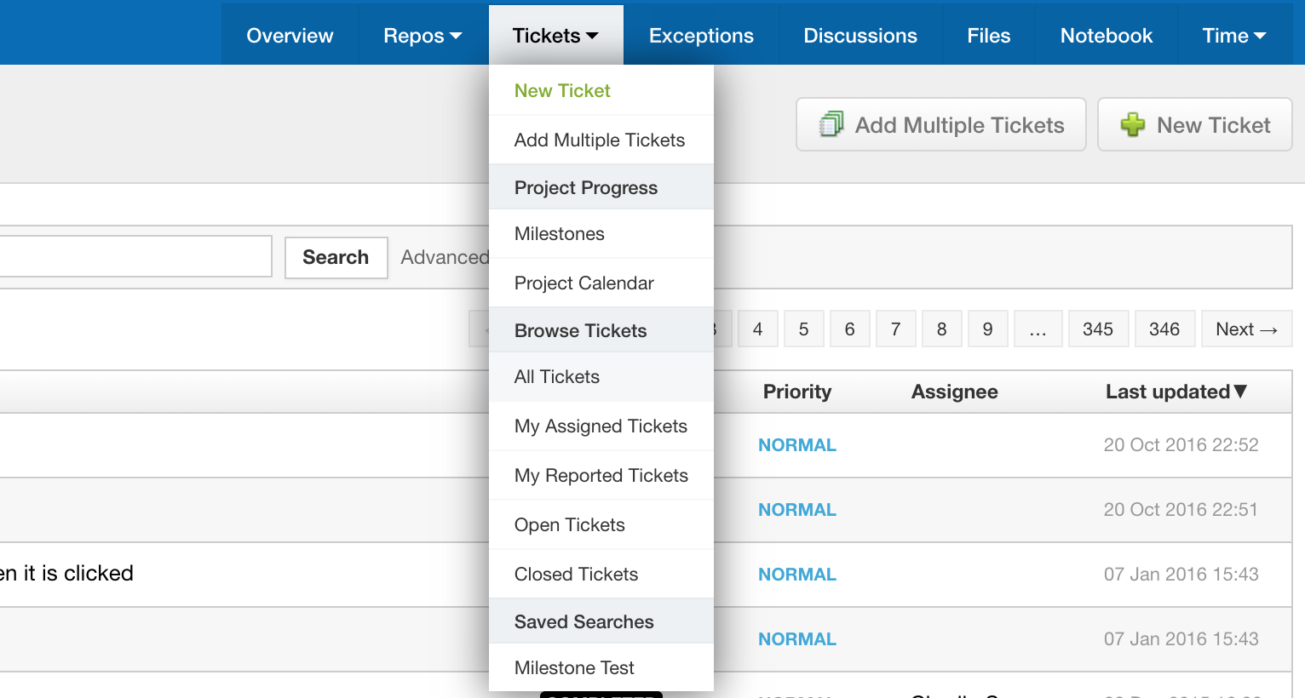Switch to the Notebook tab

click(x=1106, y=36)
